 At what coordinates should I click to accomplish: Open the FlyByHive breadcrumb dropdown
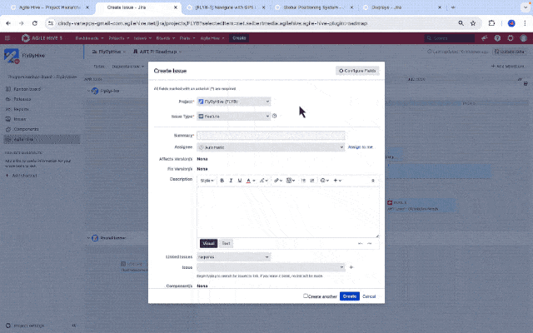coord(109,52)
